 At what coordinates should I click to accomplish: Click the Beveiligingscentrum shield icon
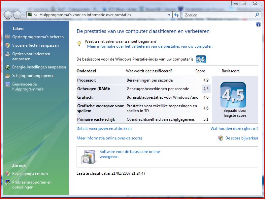tap(8, 174)
